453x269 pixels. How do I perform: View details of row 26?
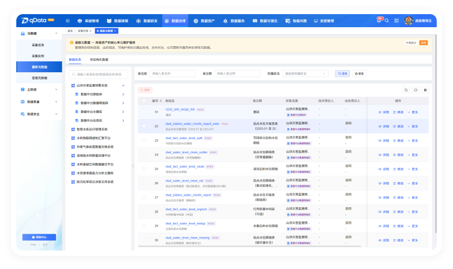(x=383, y=184)
